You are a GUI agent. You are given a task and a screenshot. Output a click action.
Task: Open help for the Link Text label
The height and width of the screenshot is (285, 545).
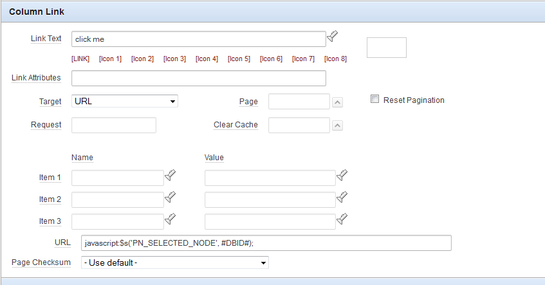click(x=46, y=39)
